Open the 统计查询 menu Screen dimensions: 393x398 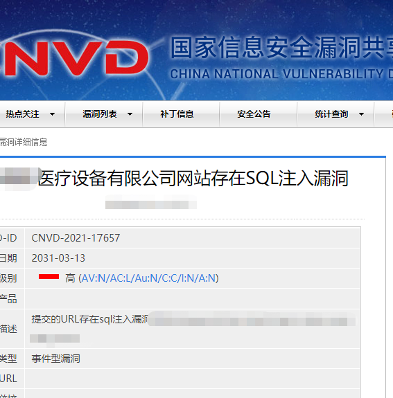pyautogui.click(x=331, y=114)
